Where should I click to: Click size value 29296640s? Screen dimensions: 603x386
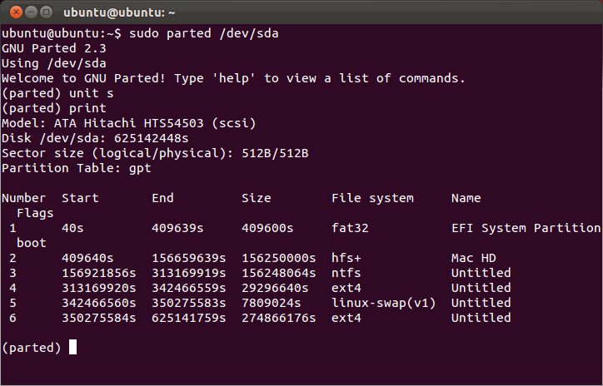click(x=275, y=288)
